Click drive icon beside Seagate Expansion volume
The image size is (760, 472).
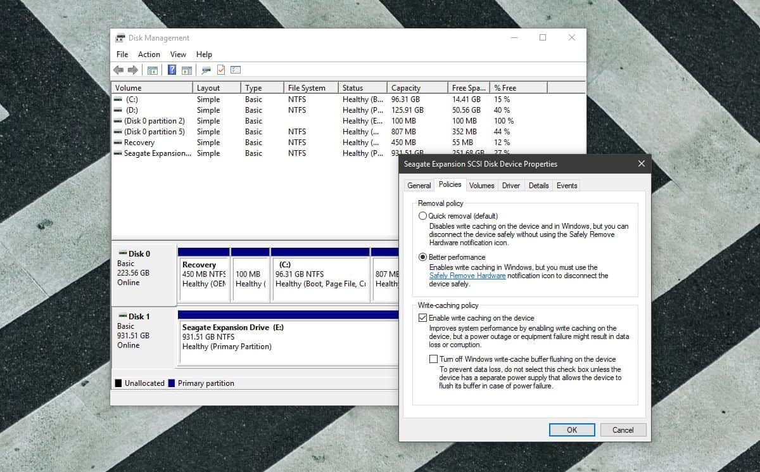pyautogui.click(x=118, y=153)
